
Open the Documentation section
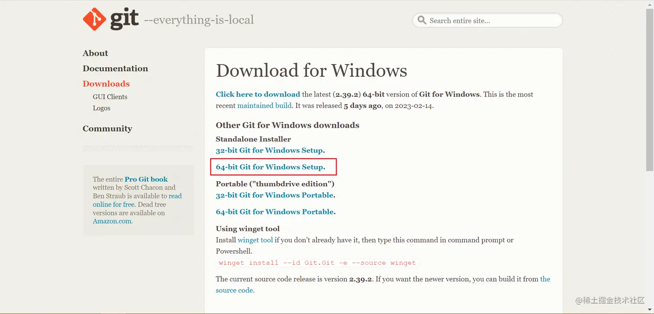(115, 68)
